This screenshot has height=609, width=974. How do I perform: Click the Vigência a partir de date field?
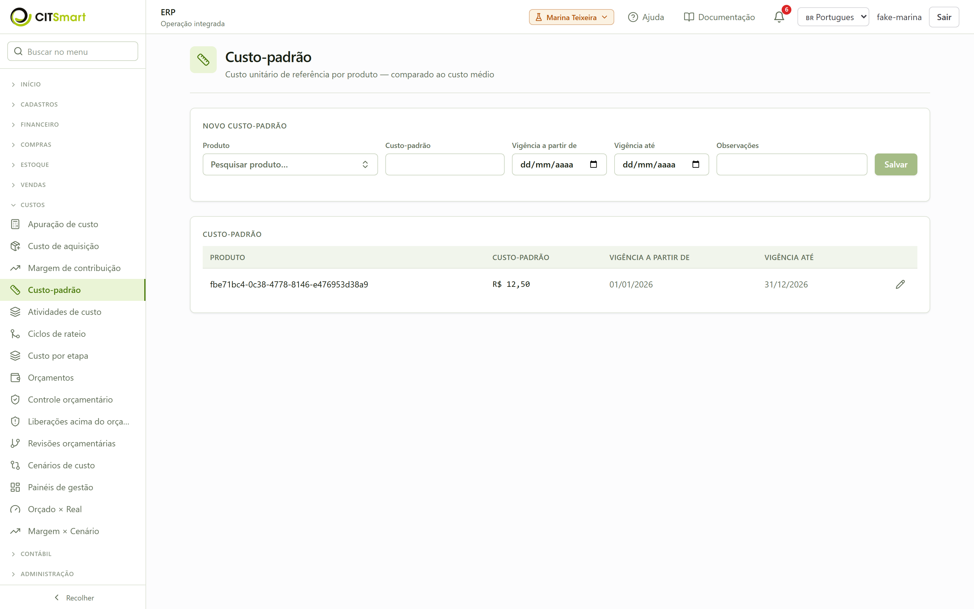559,164
